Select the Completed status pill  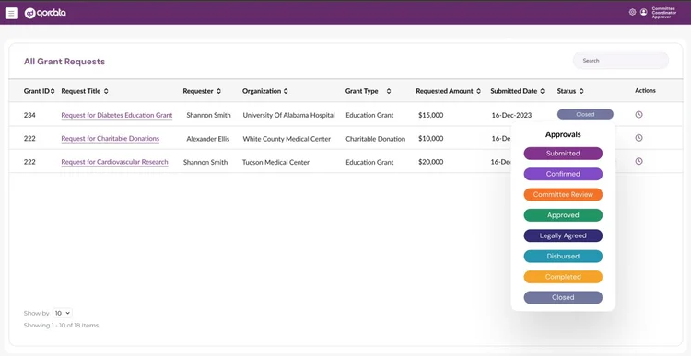click(563, 277)
